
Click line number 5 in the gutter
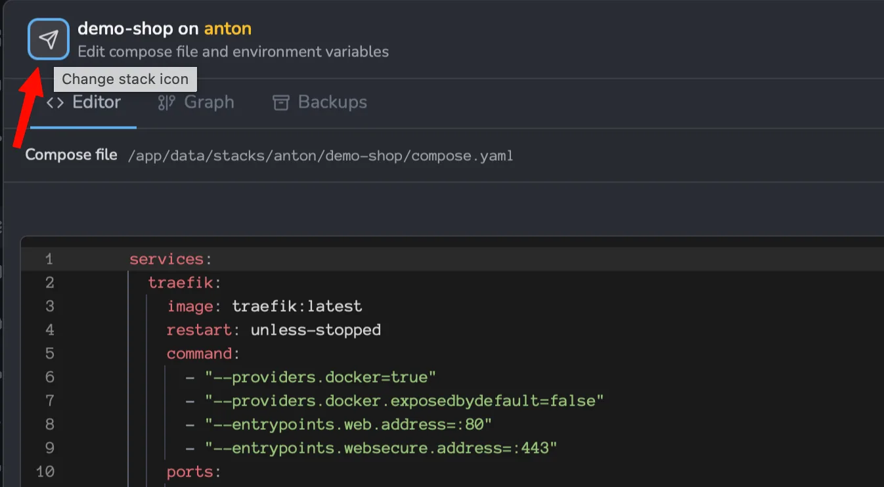point(49,354)
